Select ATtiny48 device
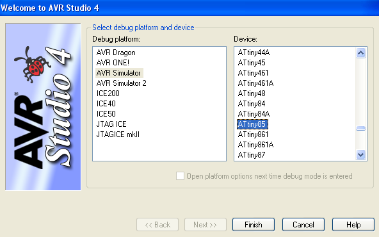 click(x=252, y=94)
